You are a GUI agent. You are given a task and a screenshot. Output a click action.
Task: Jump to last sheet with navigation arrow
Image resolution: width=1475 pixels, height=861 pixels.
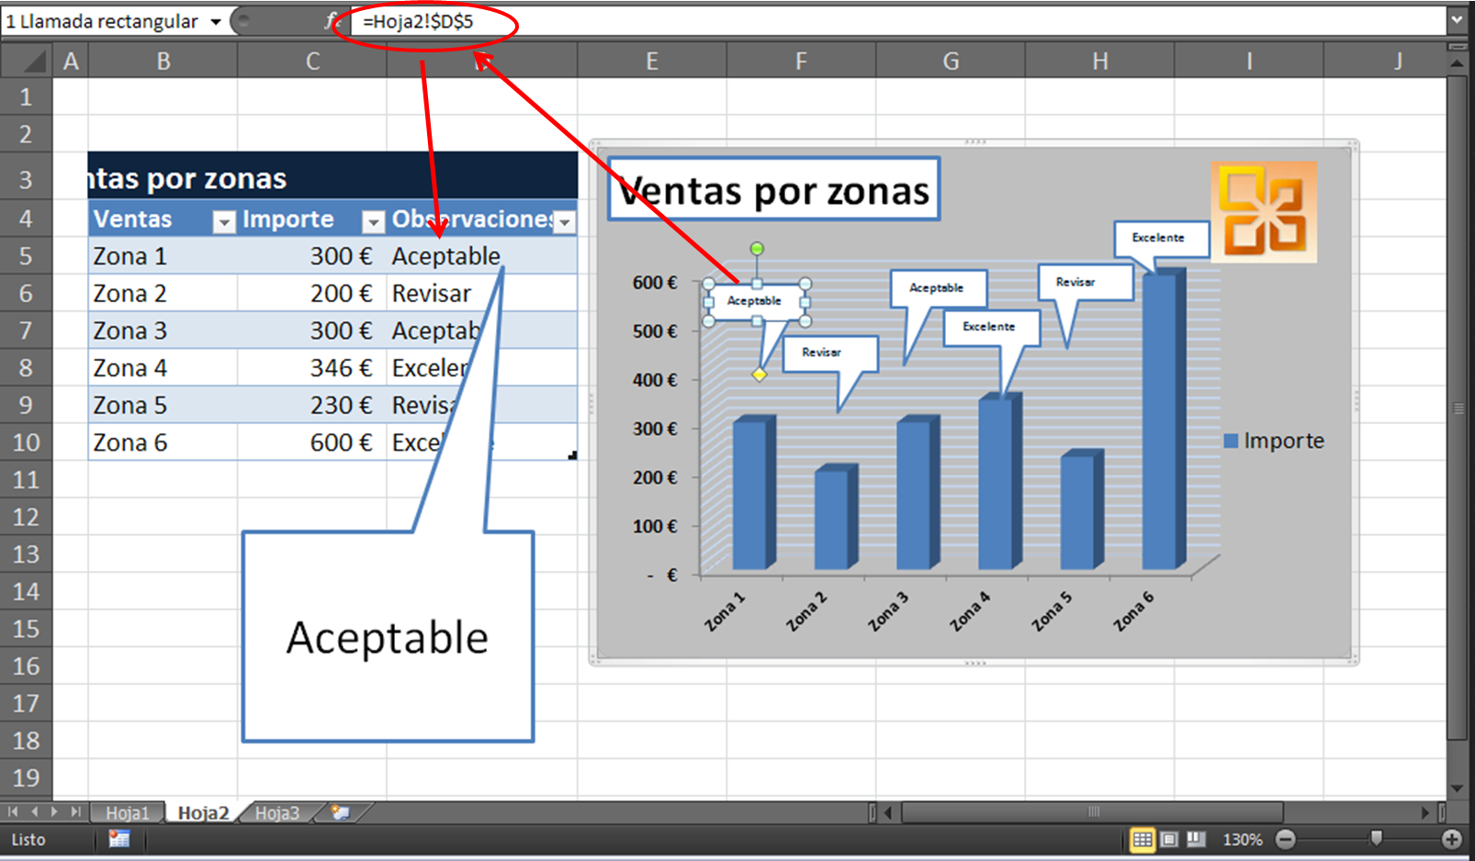click(75, 812)
